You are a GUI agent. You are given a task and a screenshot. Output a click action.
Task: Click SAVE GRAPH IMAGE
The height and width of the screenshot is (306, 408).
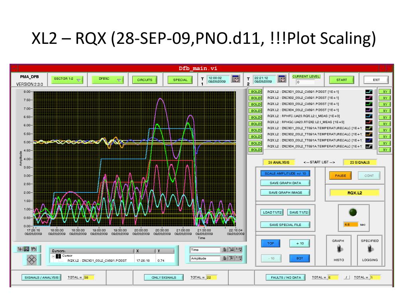point(285,192)
